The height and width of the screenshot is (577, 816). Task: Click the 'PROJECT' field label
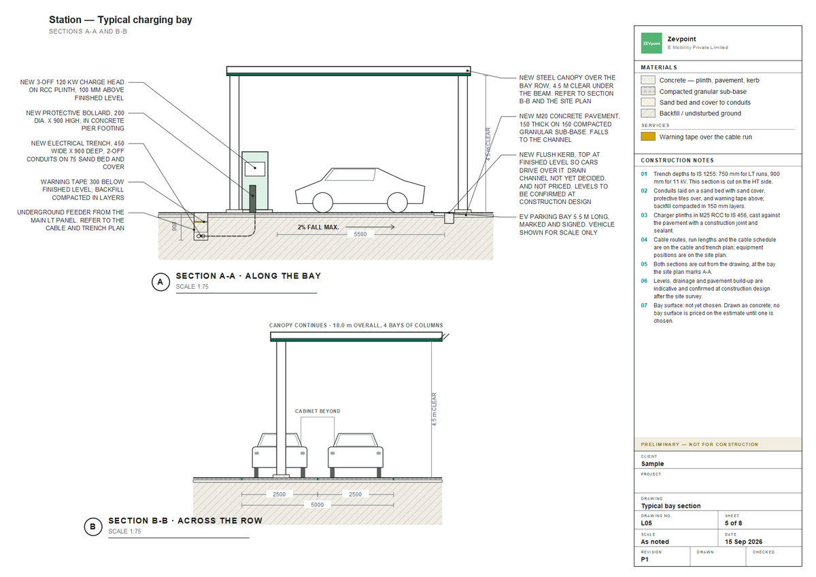[x=651, y=474]
